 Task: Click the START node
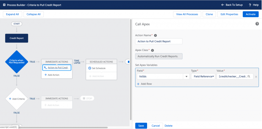(x=16, y=24)
